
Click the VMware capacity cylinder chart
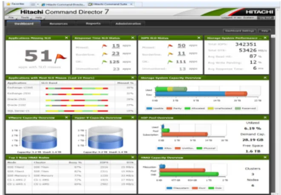click(39, 138)
